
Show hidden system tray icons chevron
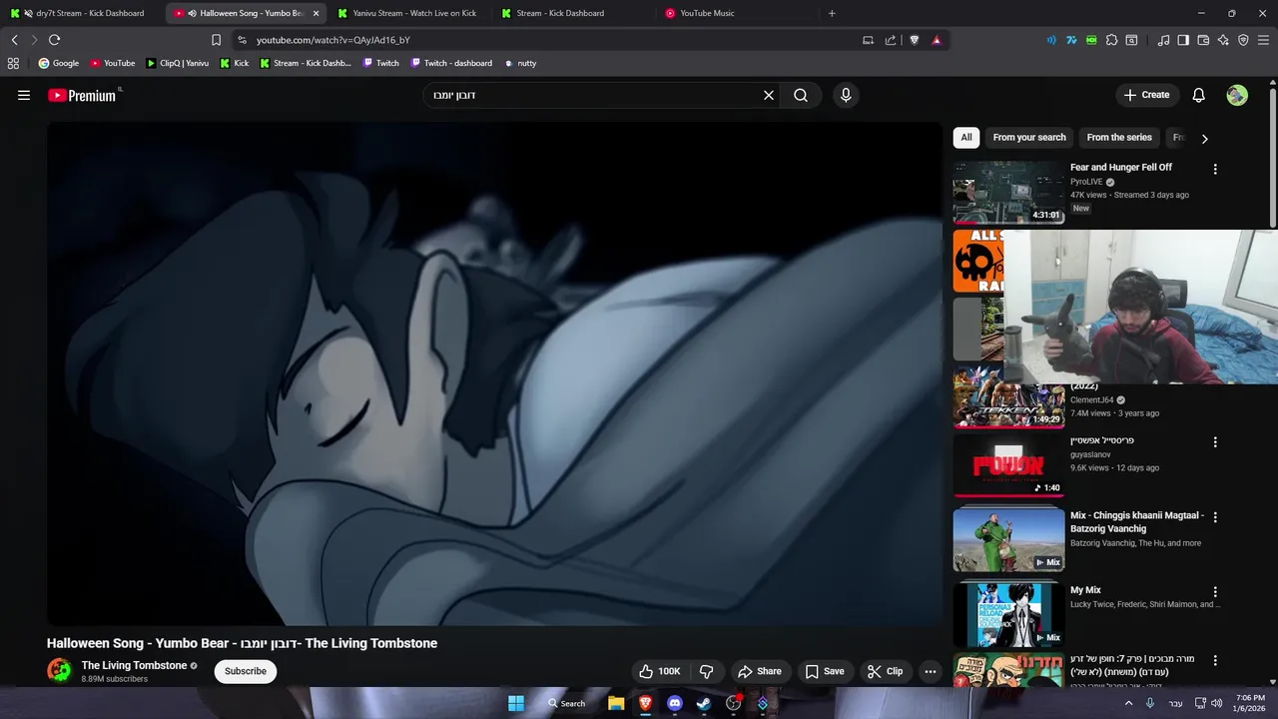coord(1129,703)
